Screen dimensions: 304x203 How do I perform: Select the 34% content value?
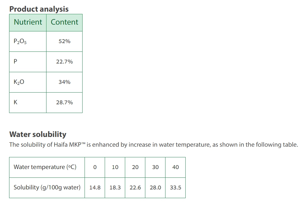point(64,82)
